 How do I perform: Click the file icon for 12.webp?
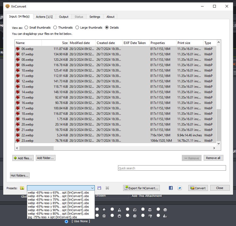coord(18,81)
